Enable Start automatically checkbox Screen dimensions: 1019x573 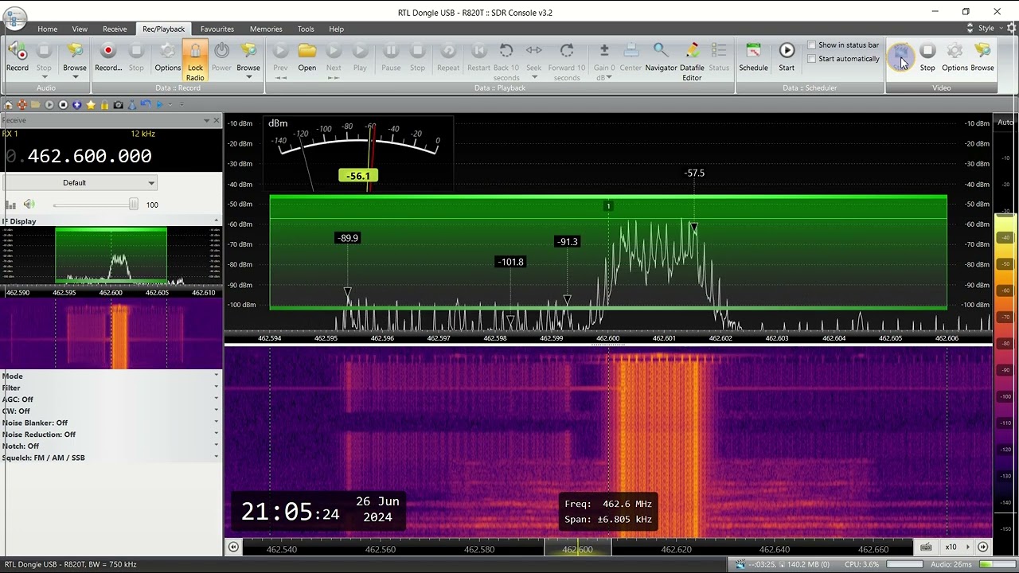point(811,59)
